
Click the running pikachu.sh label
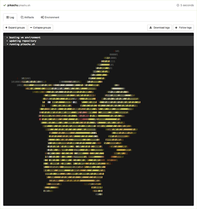(x=22, y=44)
